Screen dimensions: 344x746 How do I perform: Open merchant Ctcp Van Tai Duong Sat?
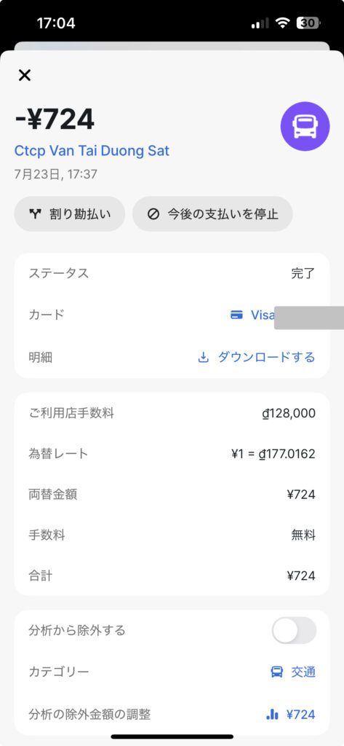92,151
